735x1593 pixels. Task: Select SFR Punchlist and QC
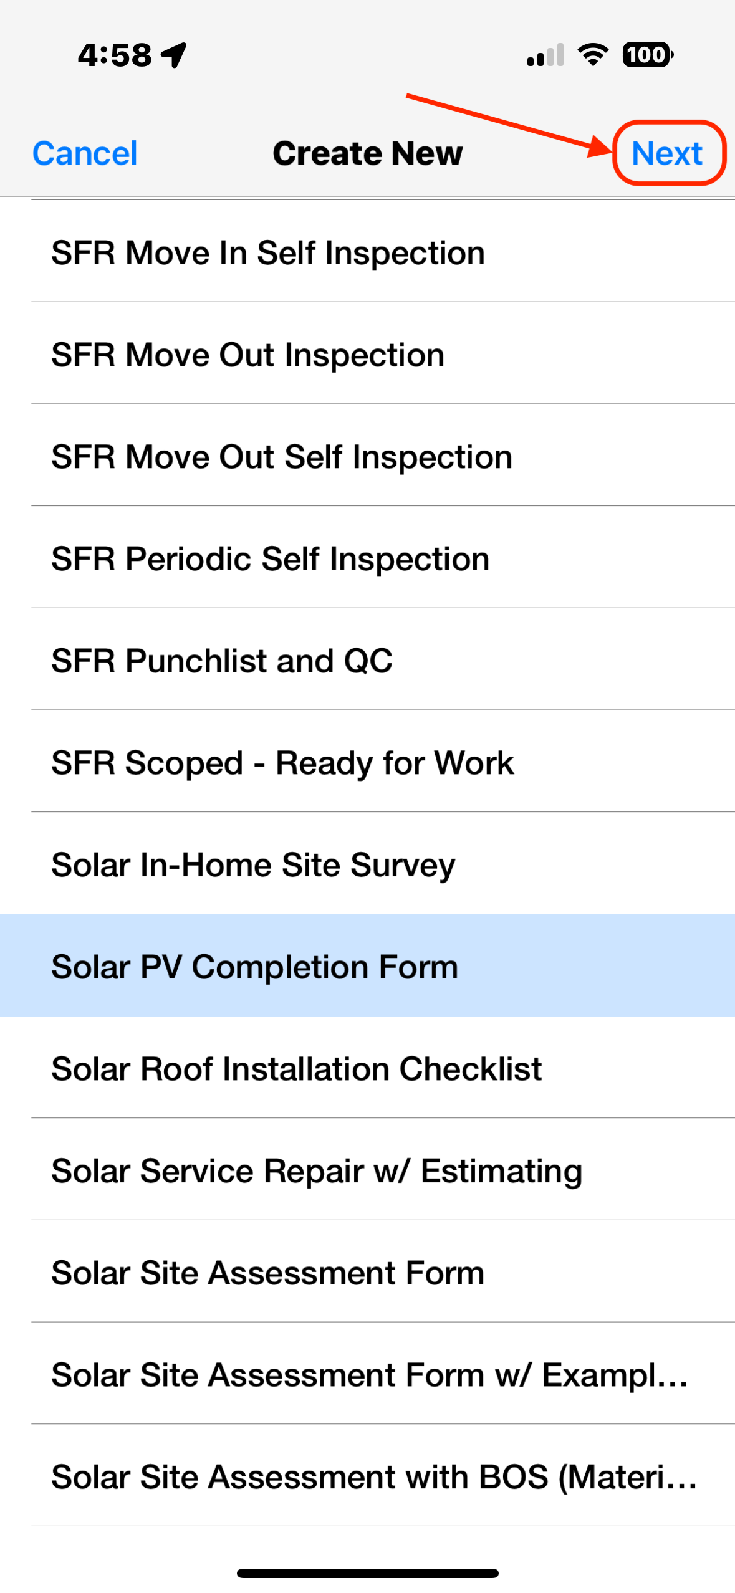(368, 660)
